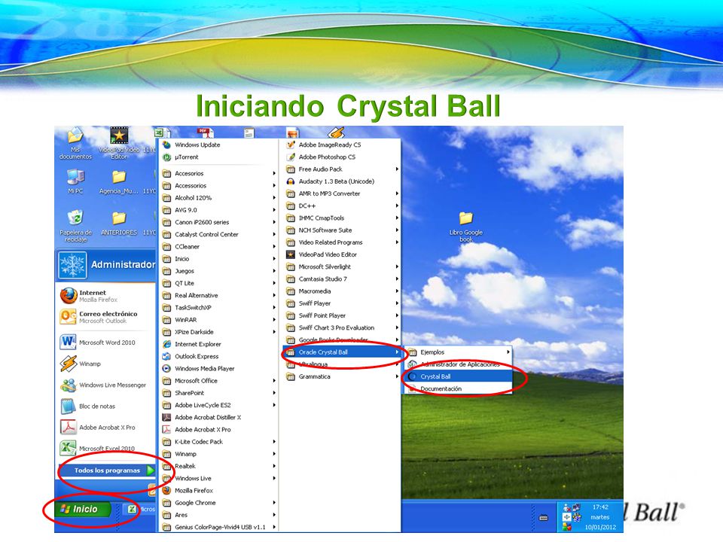Open the Ares program folder
Screen dimensions: 723x542
(219, 515)
